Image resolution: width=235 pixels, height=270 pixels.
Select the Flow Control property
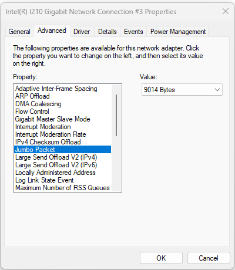click(x=63, y=112)
